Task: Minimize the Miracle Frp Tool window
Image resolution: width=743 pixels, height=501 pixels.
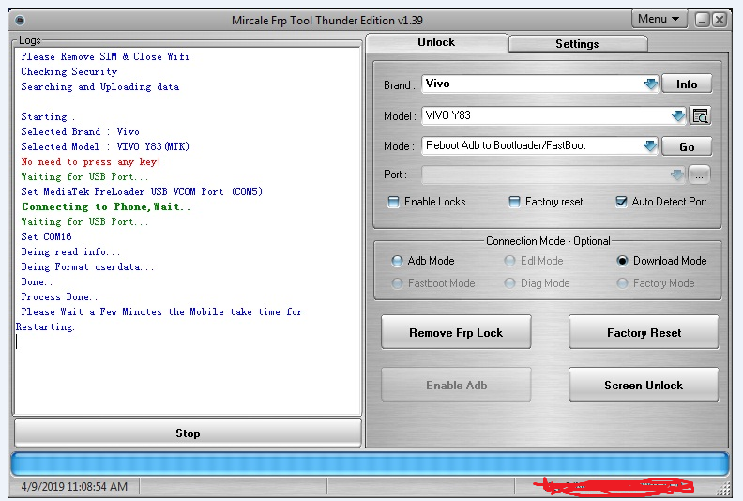Action: coord(703,20)
